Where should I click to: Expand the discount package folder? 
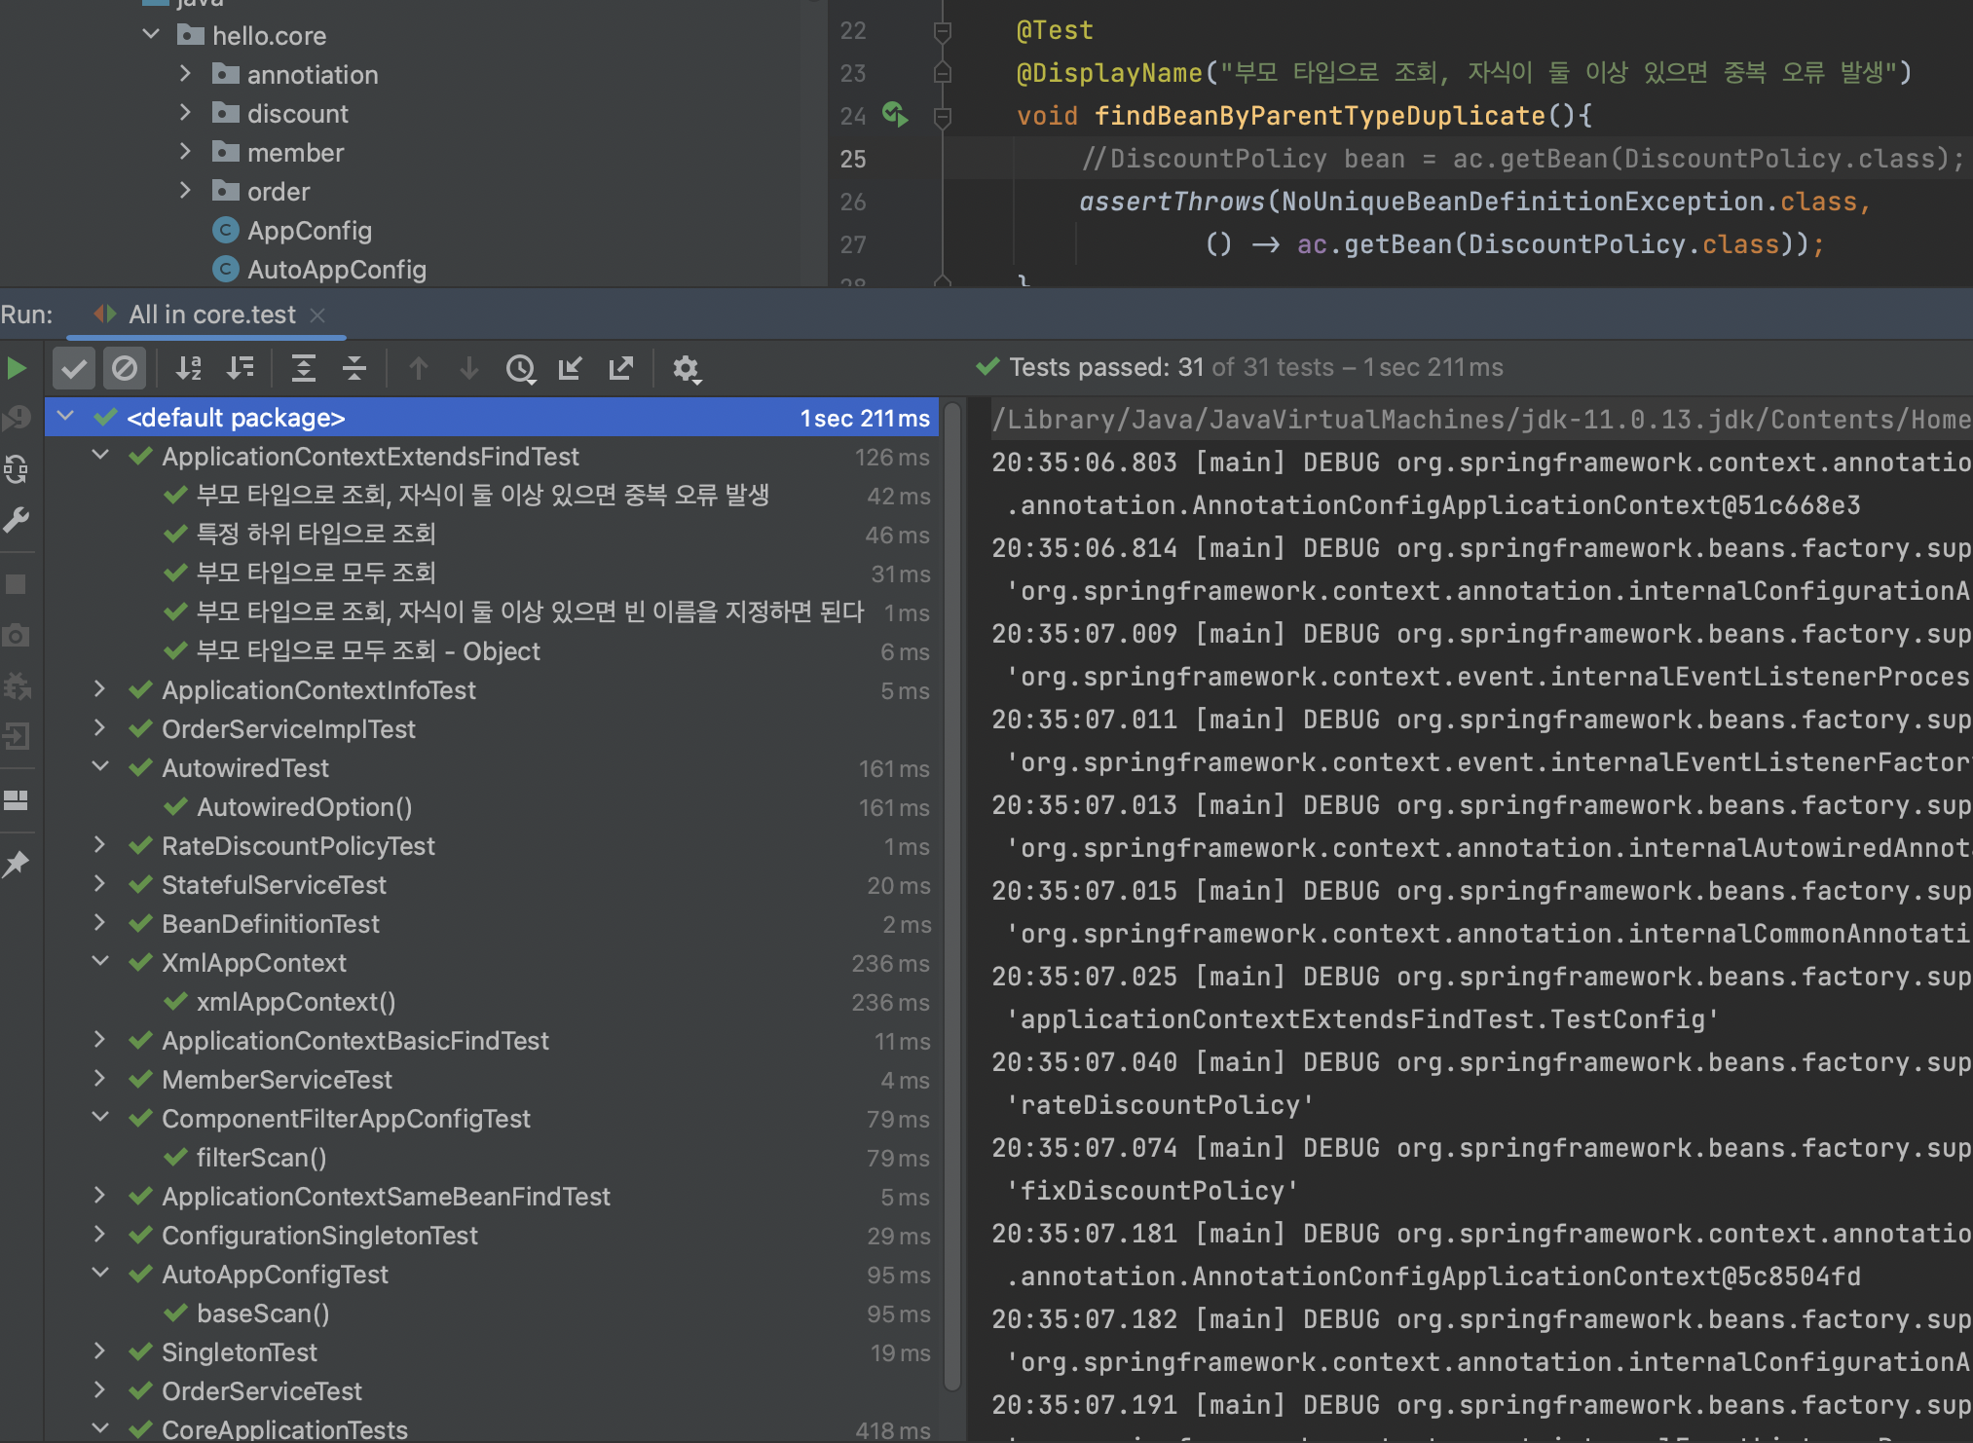click(x=185, y=113)
